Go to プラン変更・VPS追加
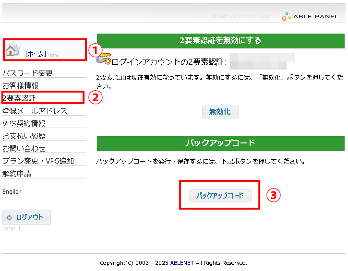Viewport: 348px width, 271px height. (38, 161)
